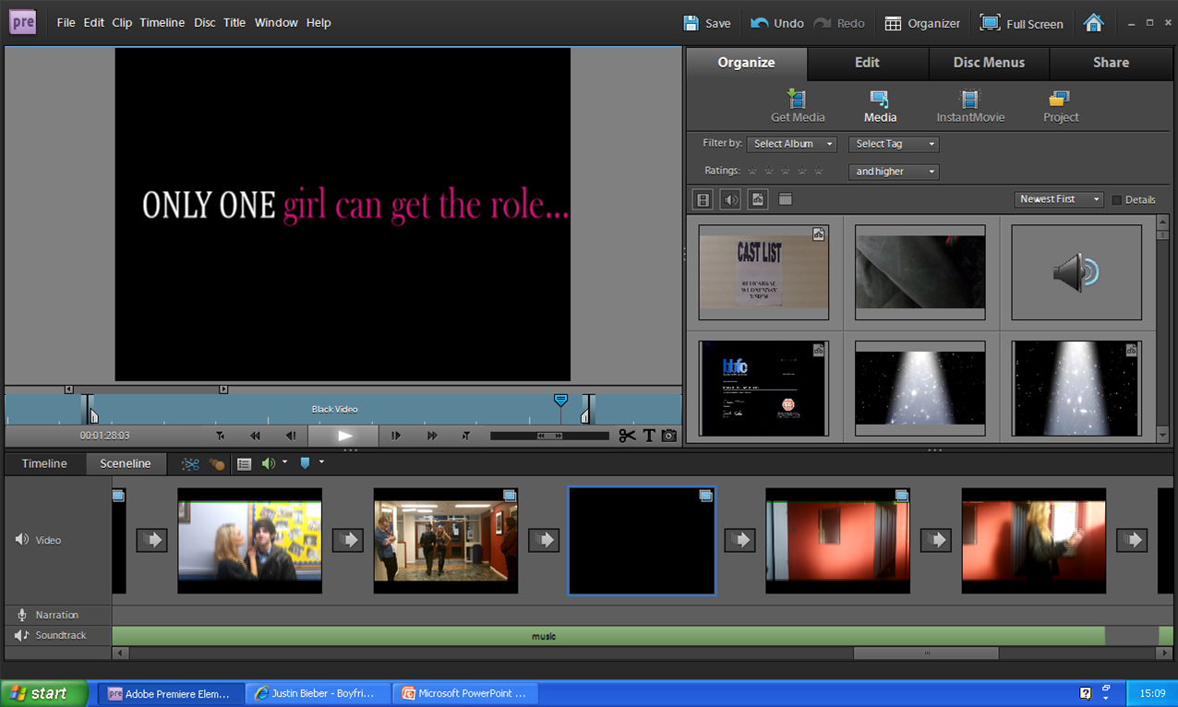
Task: Switch to the Disc Menus tab
Action: (989, 63)
